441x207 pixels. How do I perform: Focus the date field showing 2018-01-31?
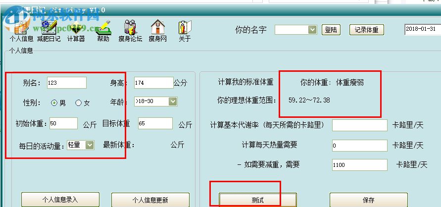click(x=423, y=29)
